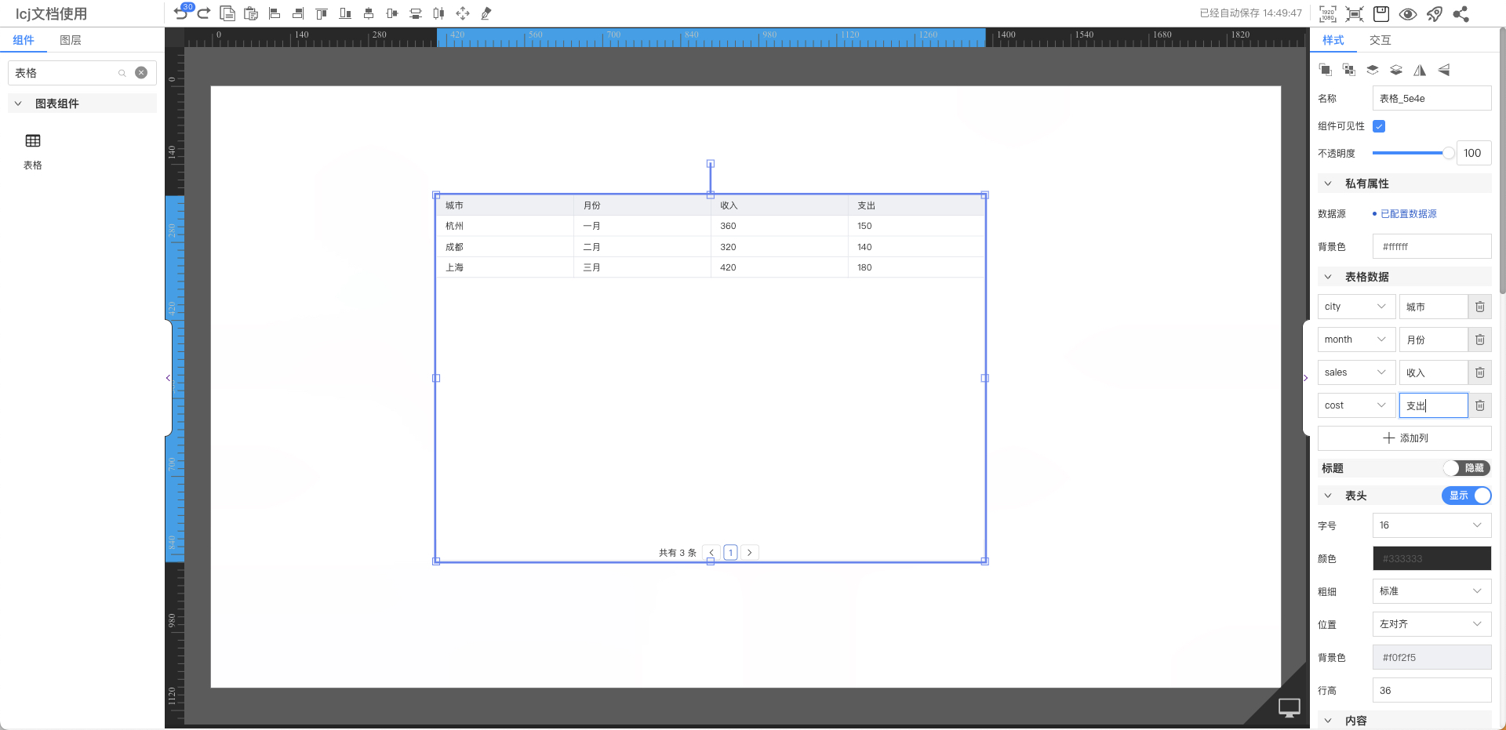Go to next table page
1506x730 pixels.
(750, 553)
